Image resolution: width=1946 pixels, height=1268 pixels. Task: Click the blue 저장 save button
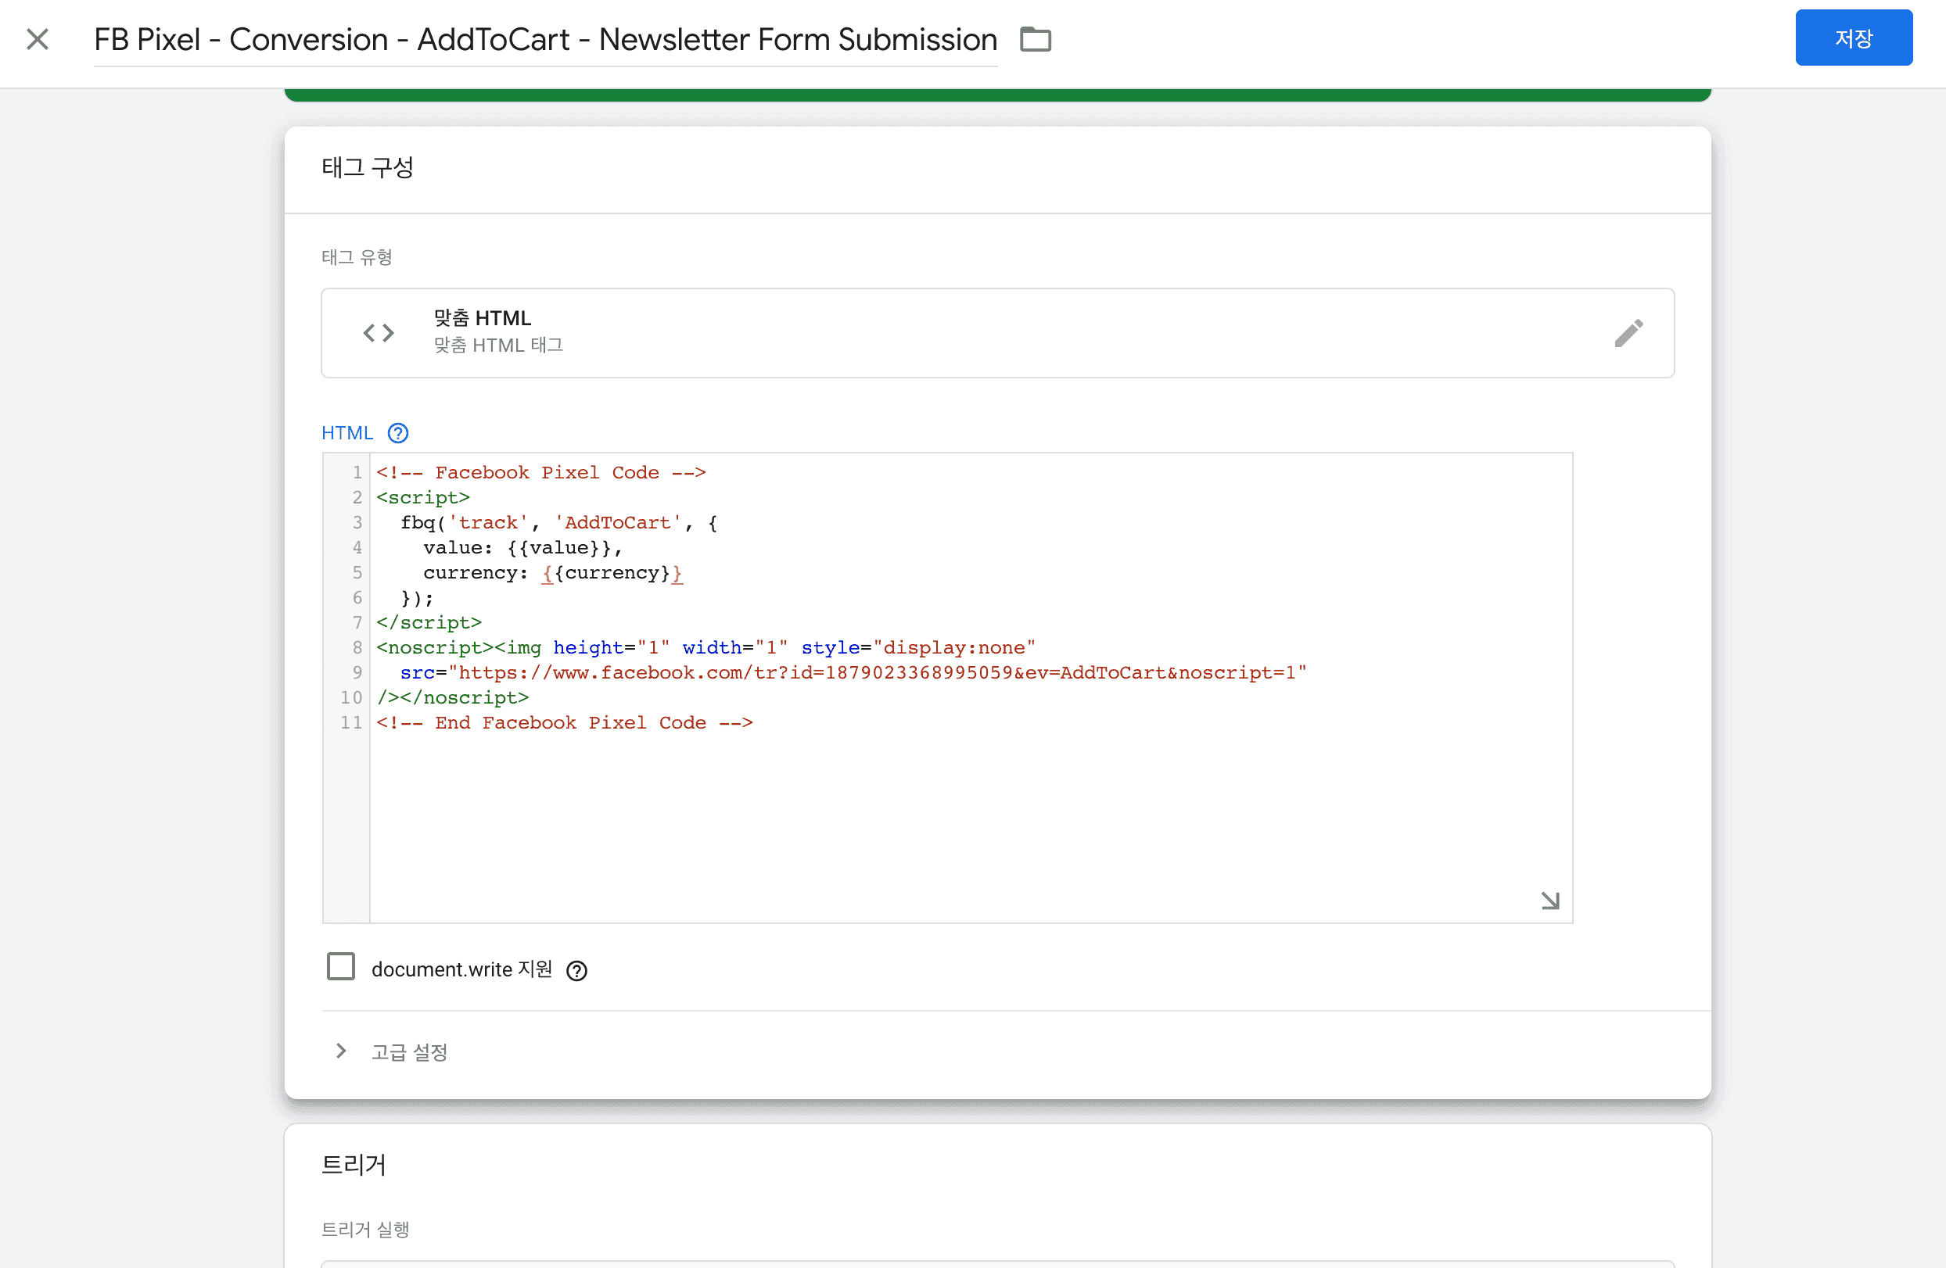coord(1853,38)
